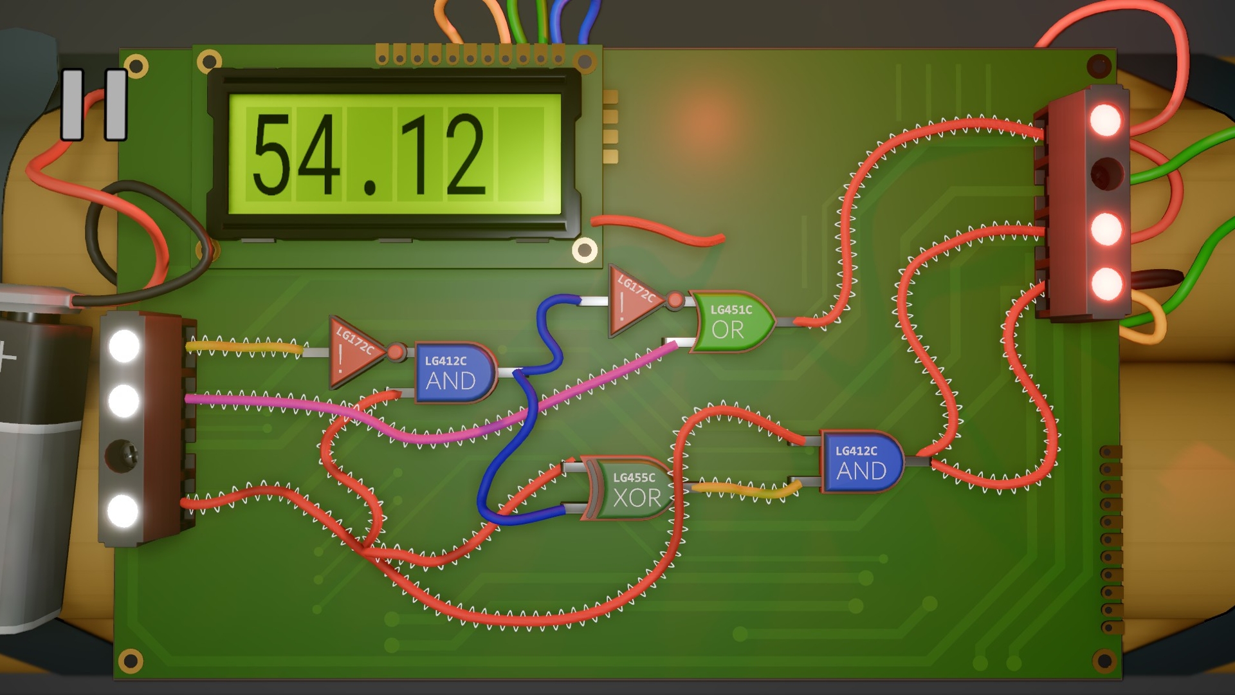Click the LG455C XOR gate

pyautogui.click(x=632, y=489)
